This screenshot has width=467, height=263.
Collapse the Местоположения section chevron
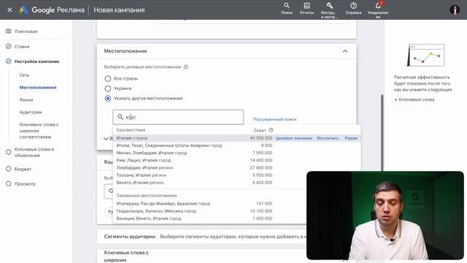click(345, 51)
